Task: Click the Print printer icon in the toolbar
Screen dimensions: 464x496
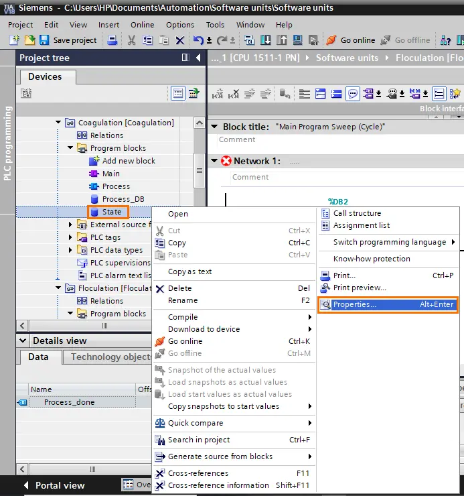Action: pyautogui.click(x=112, y=40)
